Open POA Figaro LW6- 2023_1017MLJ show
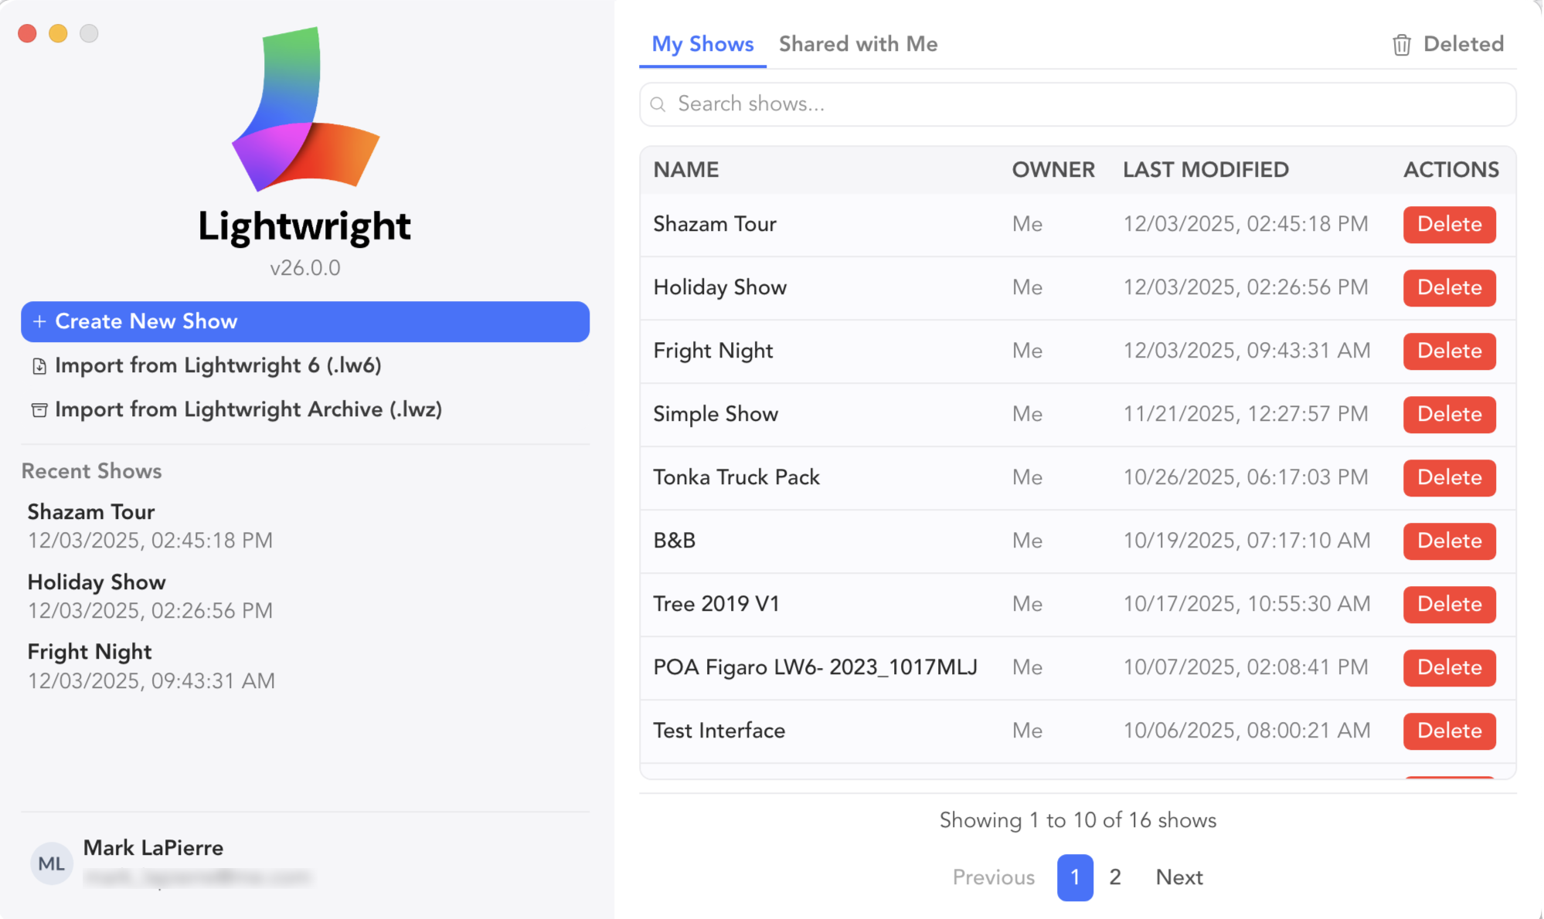This screenshot has height=919, width=1544. click(x=815, y=667)
